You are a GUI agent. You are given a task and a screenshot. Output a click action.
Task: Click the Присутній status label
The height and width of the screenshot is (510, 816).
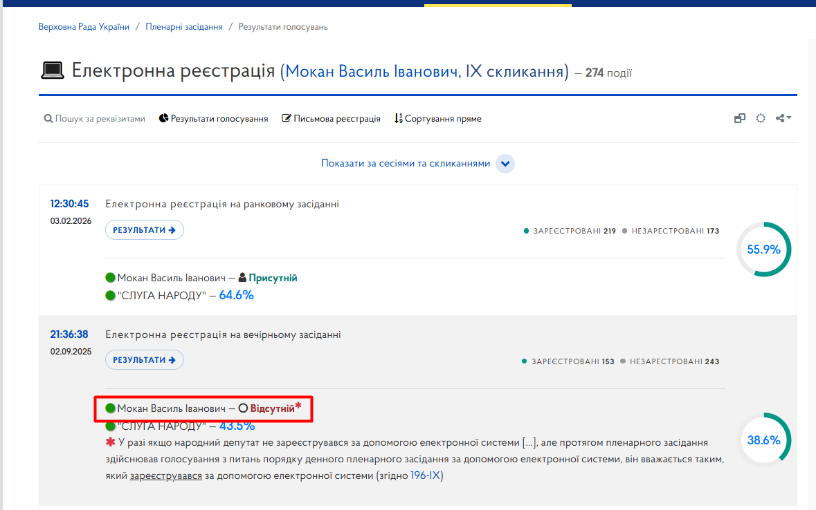pyautogui.click(x=273, y=278)
